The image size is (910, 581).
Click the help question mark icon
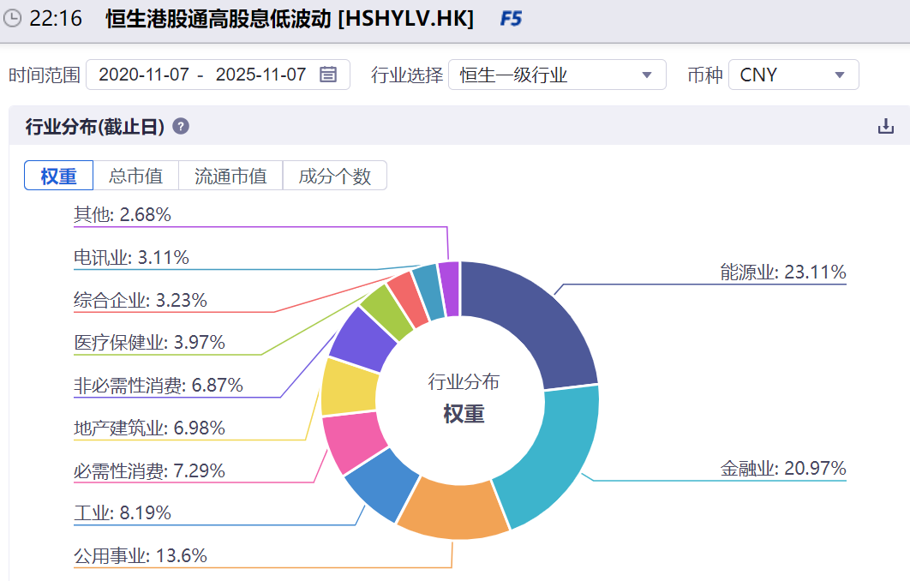click(x=181, y=126)
